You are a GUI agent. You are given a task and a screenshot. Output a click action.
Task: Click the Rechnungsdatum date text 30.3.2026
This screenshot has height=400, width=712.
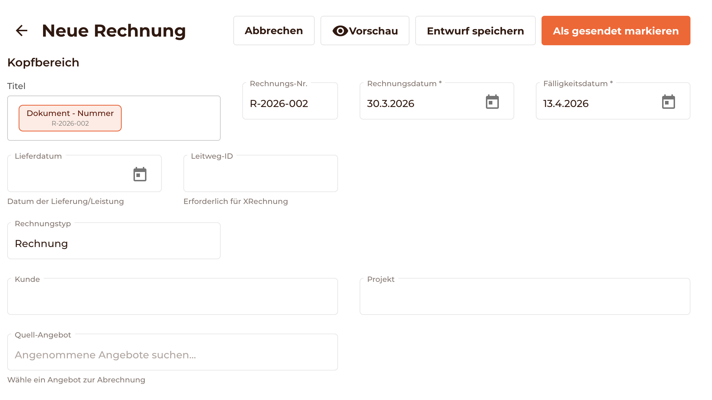pyautogui.click(x=390, y=103)
